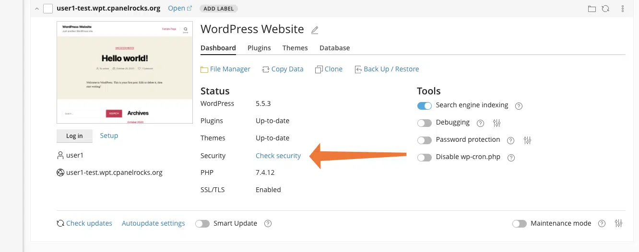Image resolution: width=639 pixels, height=252 pixels.
Task: Switch to the Database tab
Action: 334,48
